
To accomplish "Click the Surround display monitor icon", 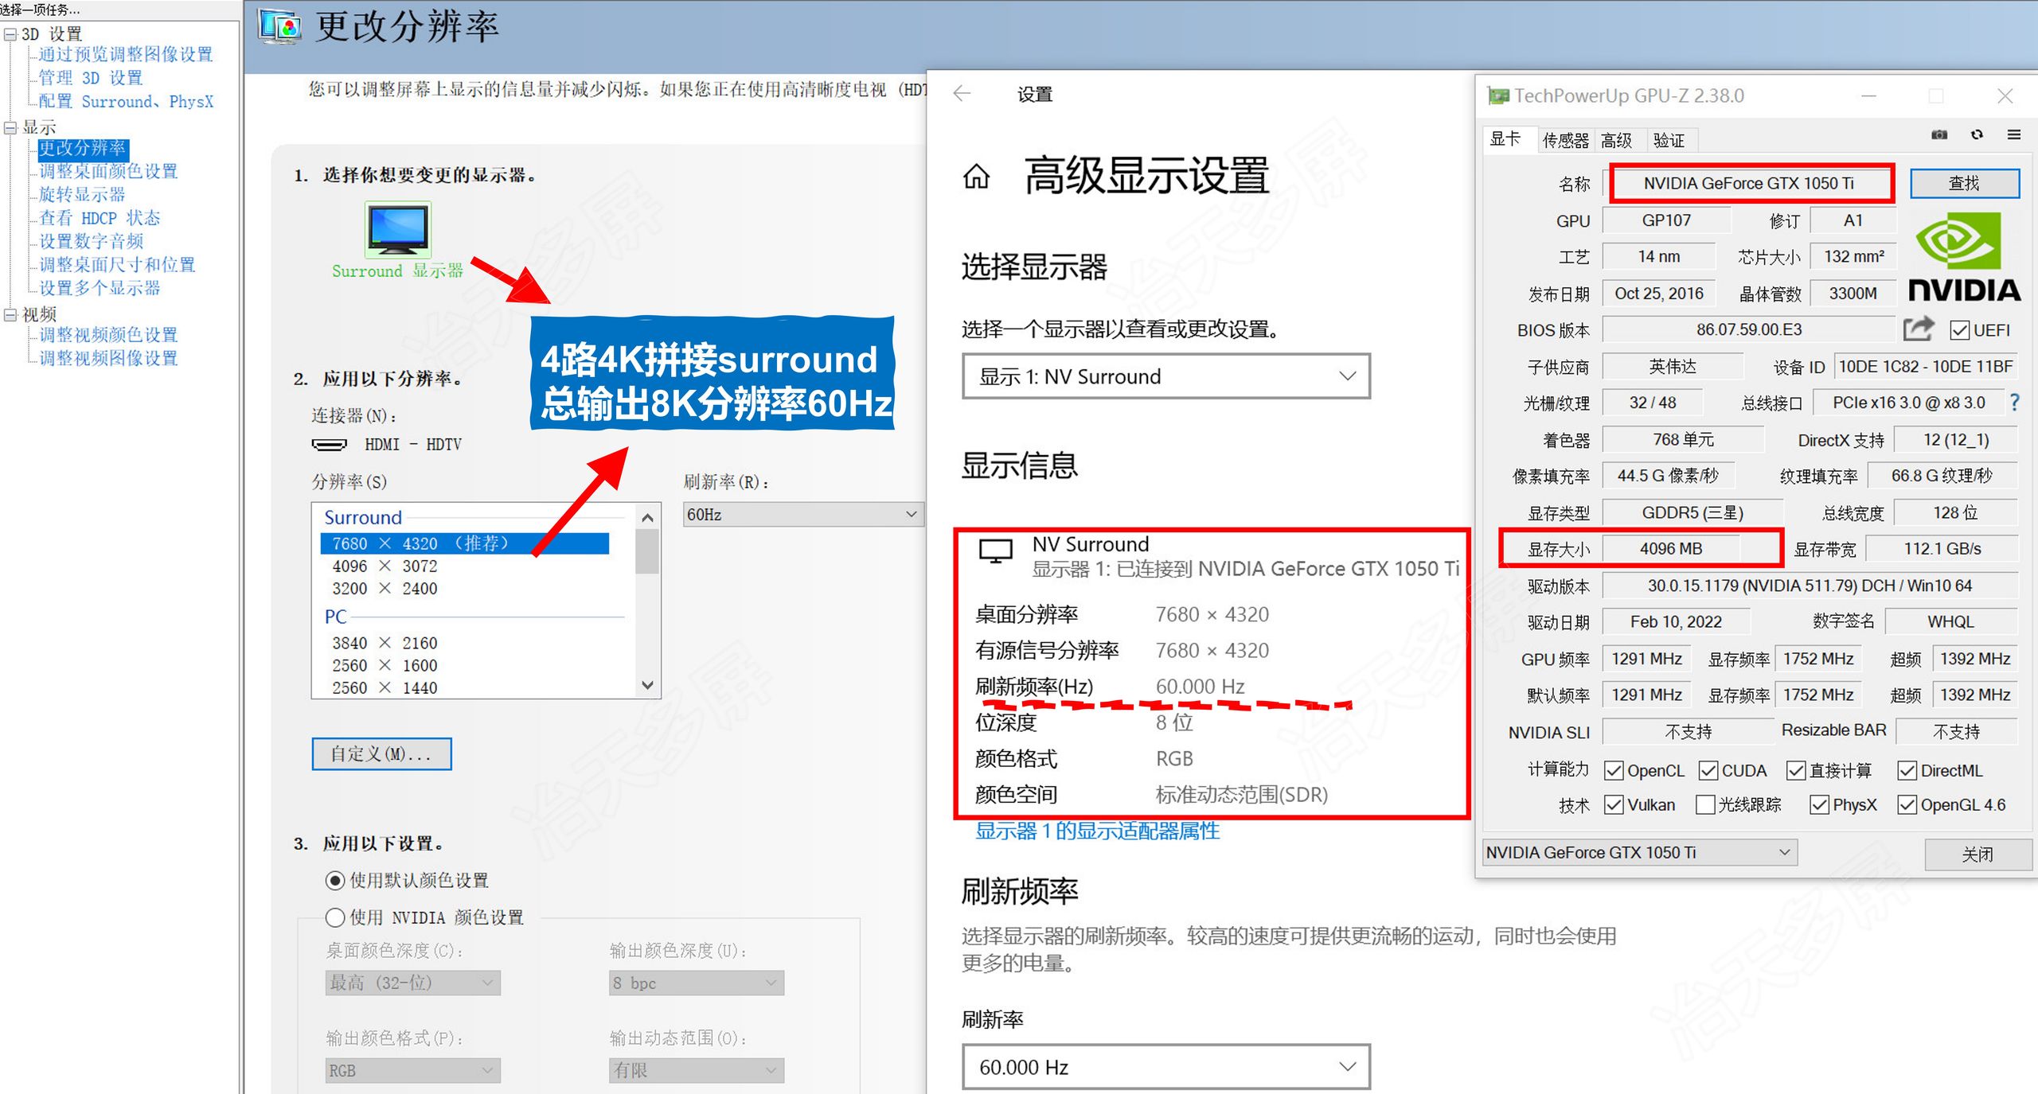I will click(398, 229).
